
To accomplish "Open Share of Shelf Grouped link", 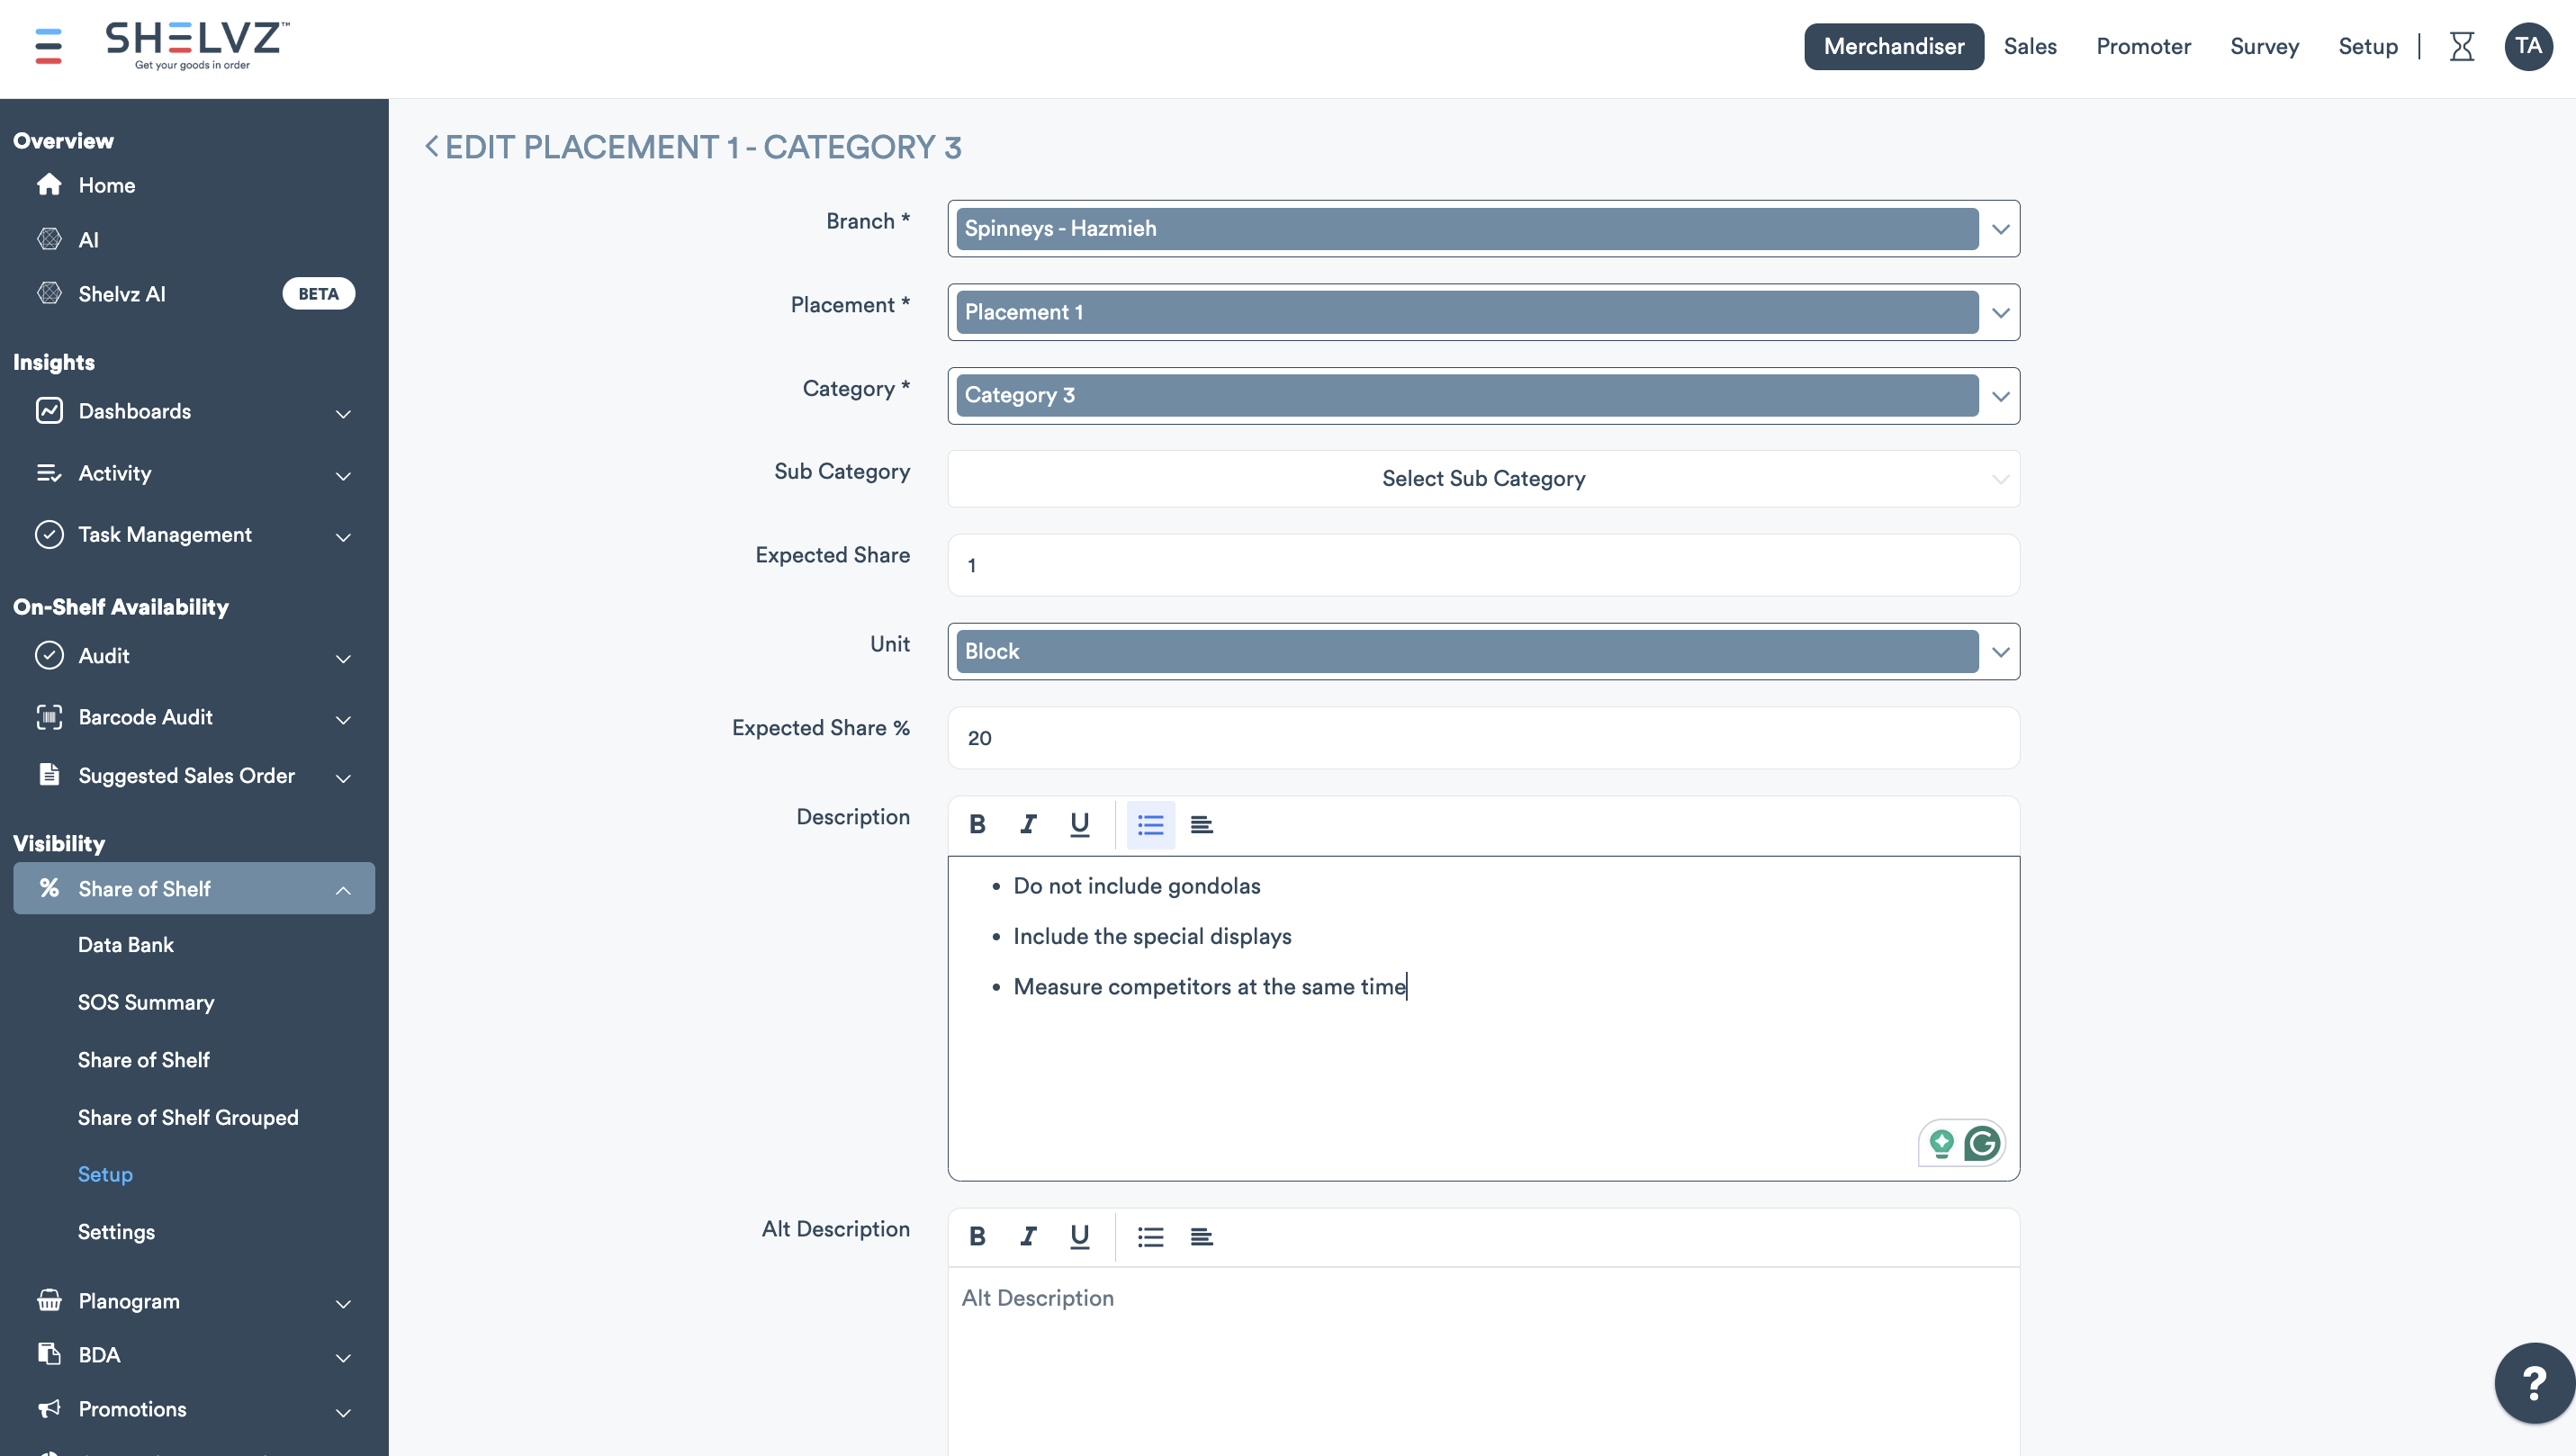I will (x=188, y=1117).
